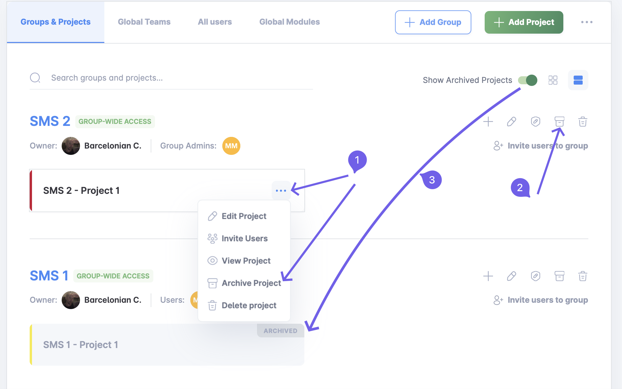
Task: Select the list view layout icon
Action: [578, 80]
